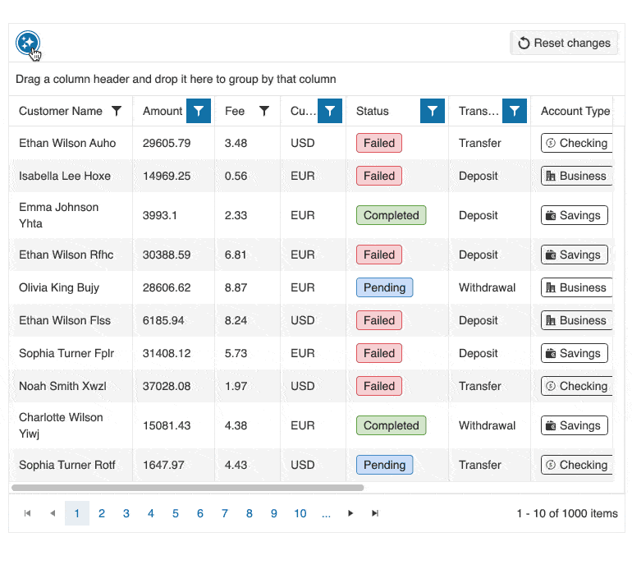
Task: Sort by the Customer Name header
Action: pyautogui.click(x=61, y=111)
